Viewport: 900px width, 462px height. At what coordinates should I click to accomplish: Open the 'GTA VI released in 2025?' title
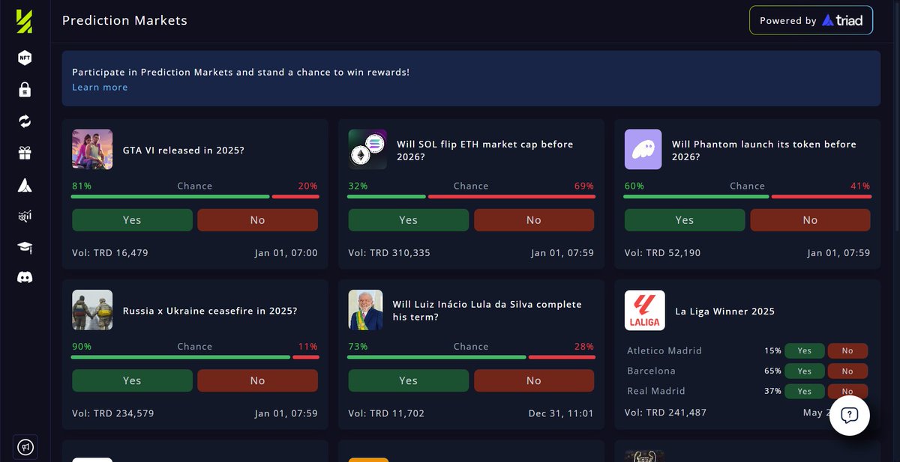184,151
